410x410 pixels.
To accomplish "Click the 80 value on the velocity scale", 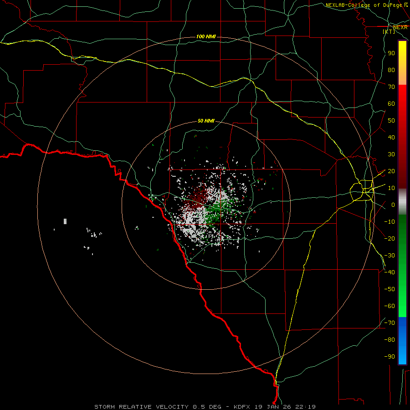I will click(x=391, y=70).
